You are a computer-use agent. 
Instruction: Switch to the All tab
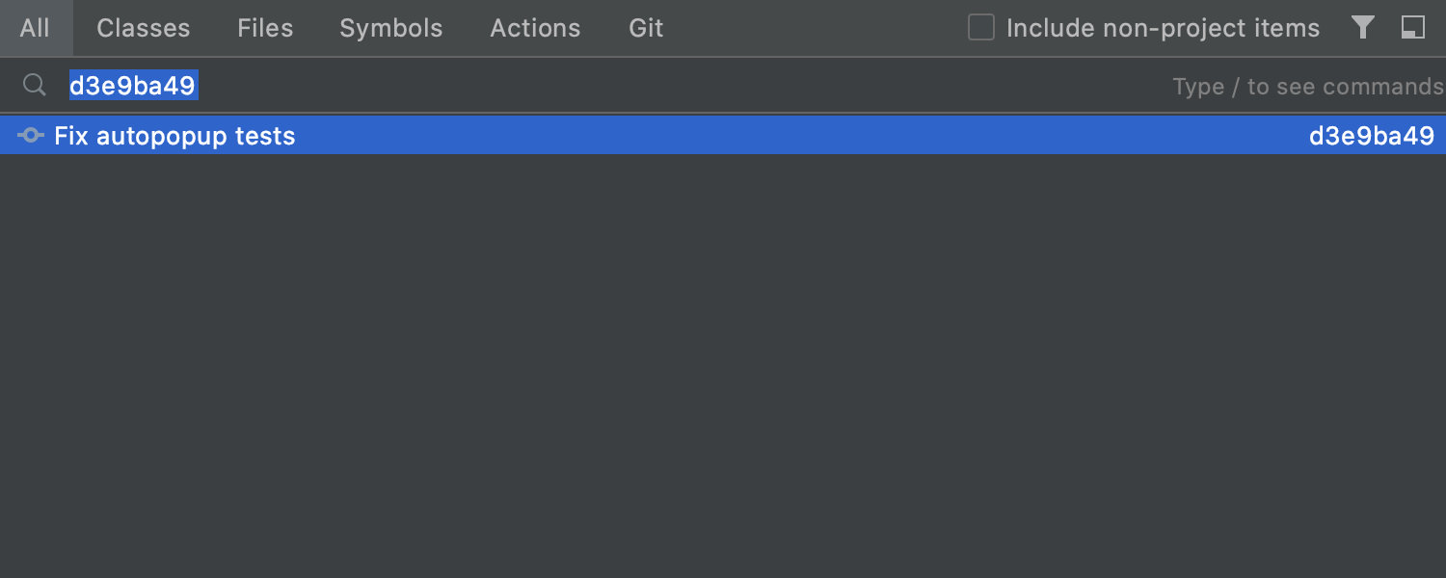click(35, 28)
